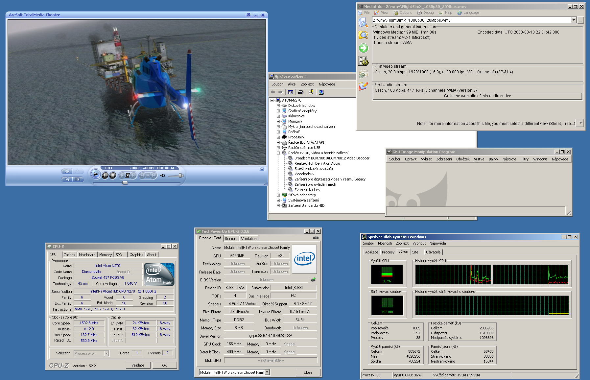Click the OK button in CPU-Z
Image resolution: width=590 pixels, height=380 pixels.
[164, 365]
